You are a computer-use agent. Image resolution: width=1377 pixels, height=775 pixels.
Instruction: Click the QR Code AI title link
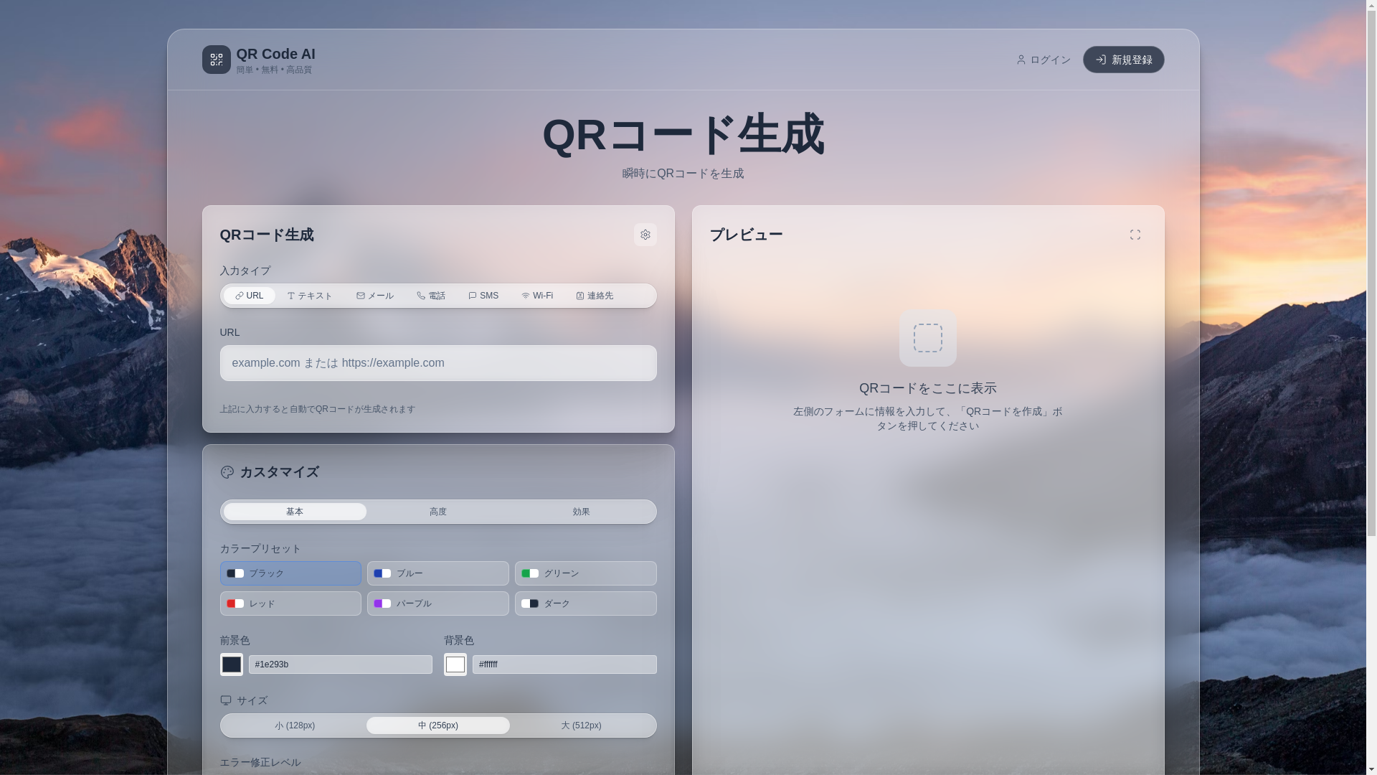tap(275, 54)
